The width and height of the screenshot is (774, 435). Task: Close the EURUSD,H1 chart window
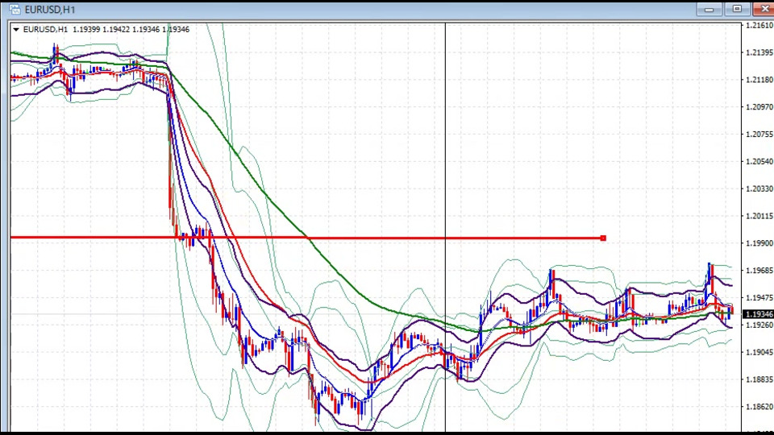(x=764, y=9)
